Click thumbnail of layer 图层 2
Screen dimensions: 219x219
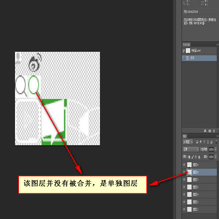pos(189,202)
